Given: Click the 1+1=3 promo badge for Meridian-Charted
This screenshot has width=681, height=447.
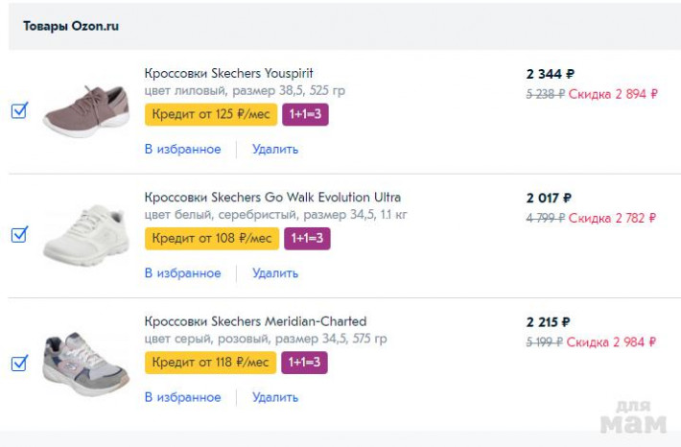Looking at the screenshot, I should click(304, 363).
